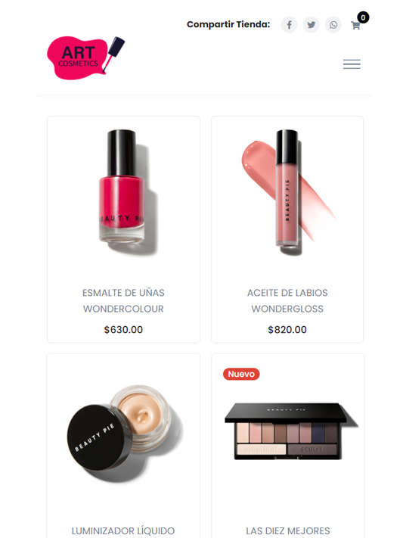403x538 pixels.
Task: Share the store on Twitter
Action: coord(311,25)
